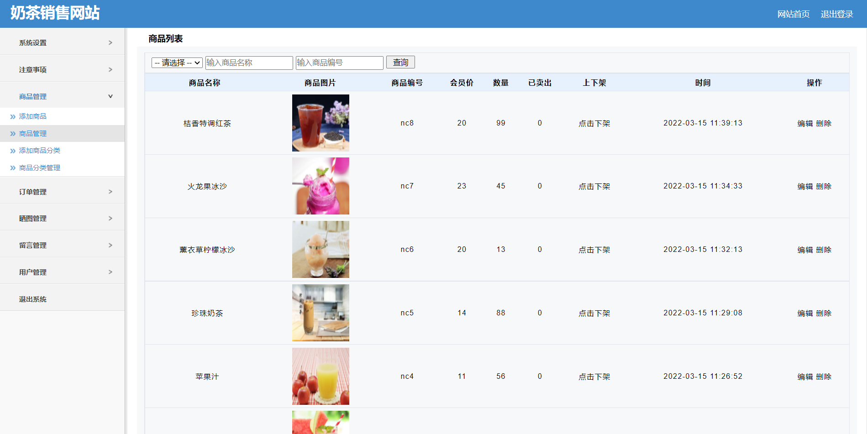Expand the 订单管理 menu section
867x434 pixels.
(x=62, y=192)
